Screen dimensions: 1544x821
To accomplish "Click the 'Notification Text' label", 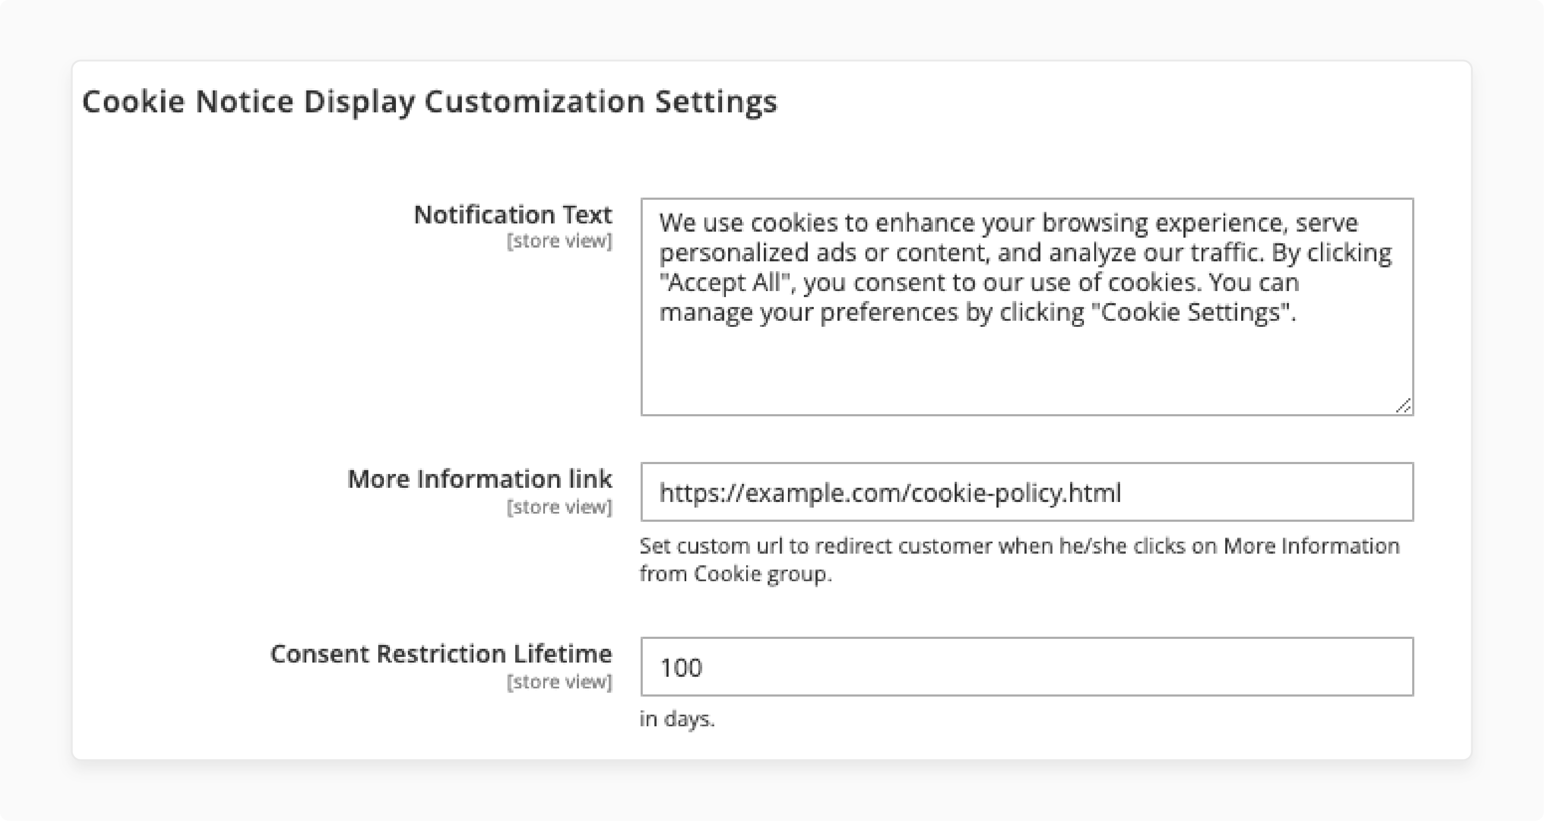I will [x=513, y=214].
